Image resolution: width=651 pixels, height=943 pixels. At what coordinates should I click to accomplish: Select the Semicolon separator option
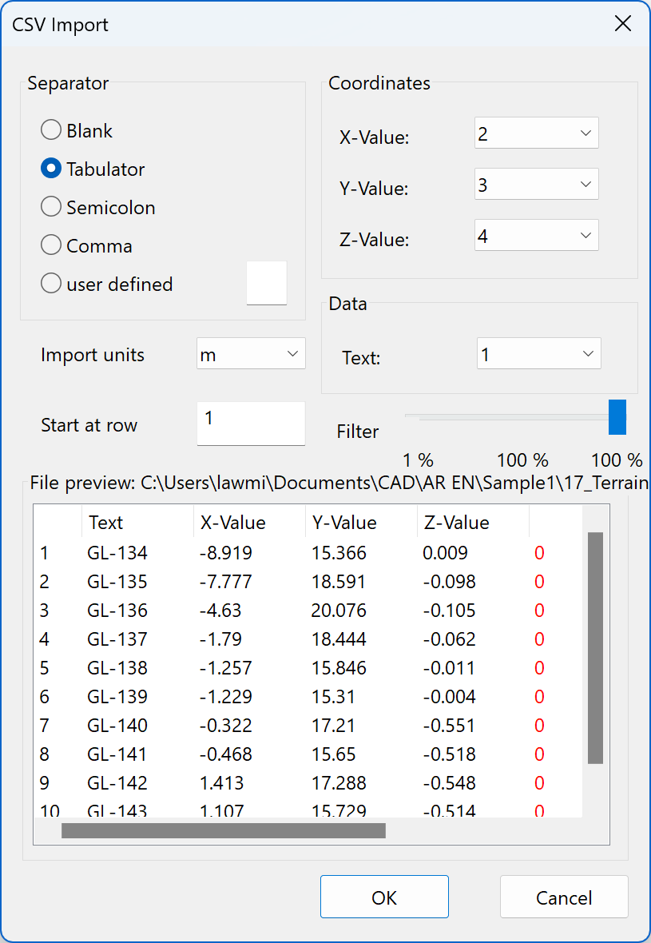[x=50, y=206]
